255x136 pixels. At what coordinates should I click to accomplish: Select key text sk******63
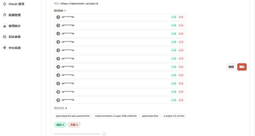point(68,75)
